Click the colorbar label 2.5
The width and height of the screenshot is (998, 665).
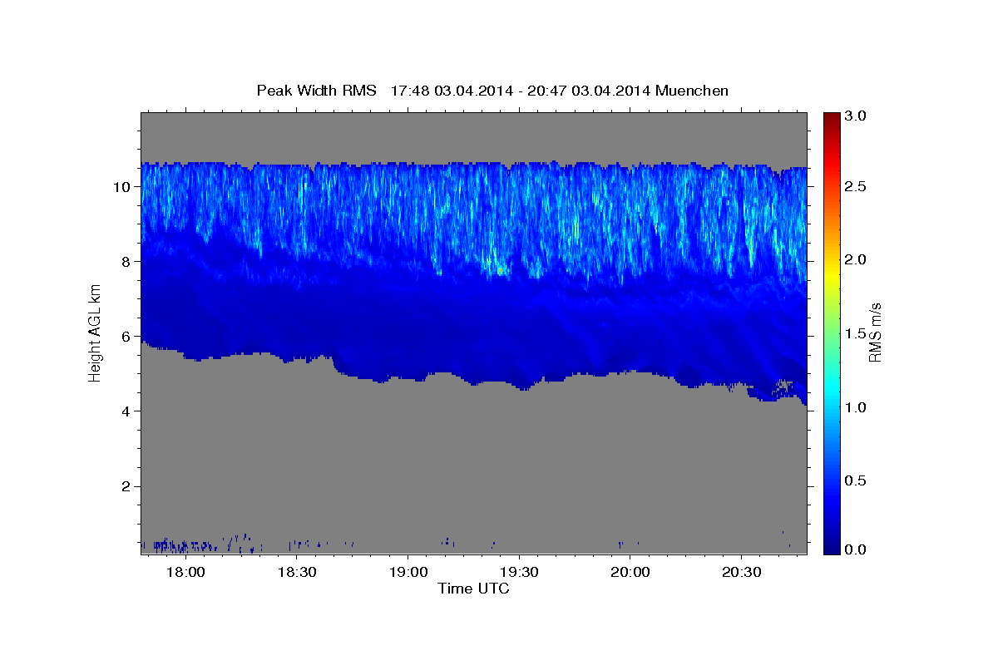click(x=856, y=186)
